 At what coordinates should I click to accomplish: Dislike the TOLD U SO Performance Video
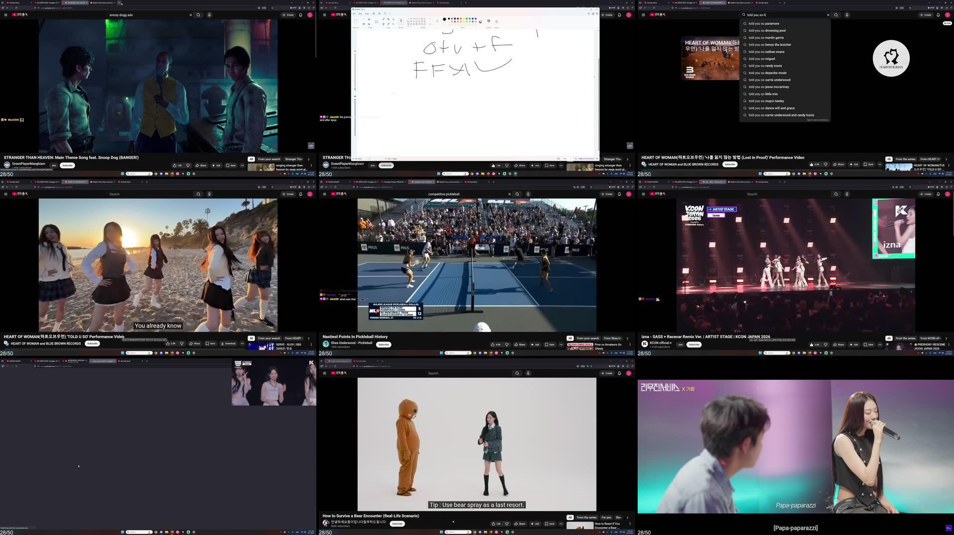(x=182, y=343)
